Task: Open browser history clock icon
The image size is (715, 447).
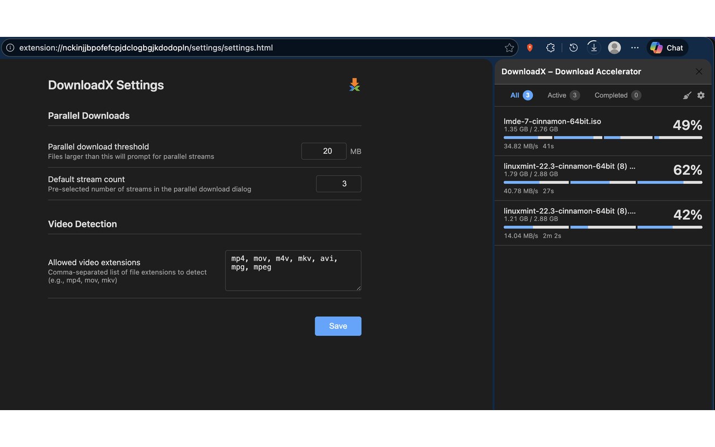Action: (573, 47)
